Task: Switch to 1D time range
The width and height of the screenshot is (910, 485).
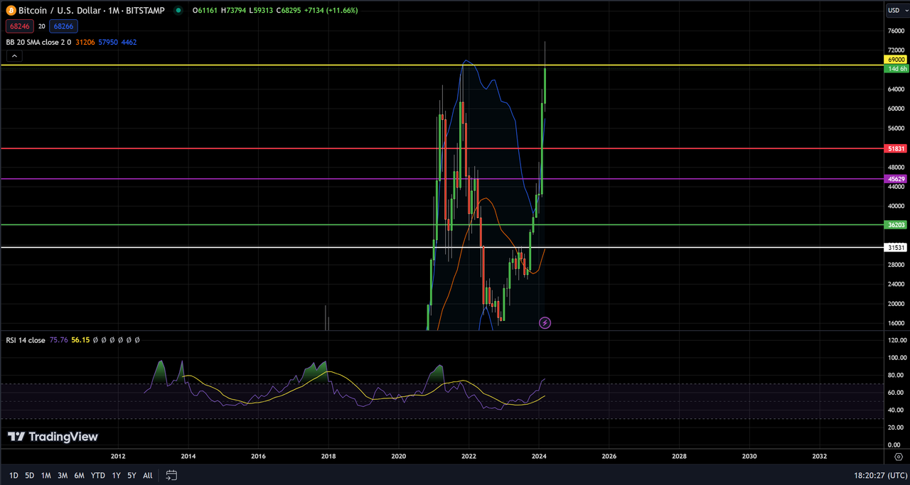Action: click(x=14, y=475)
